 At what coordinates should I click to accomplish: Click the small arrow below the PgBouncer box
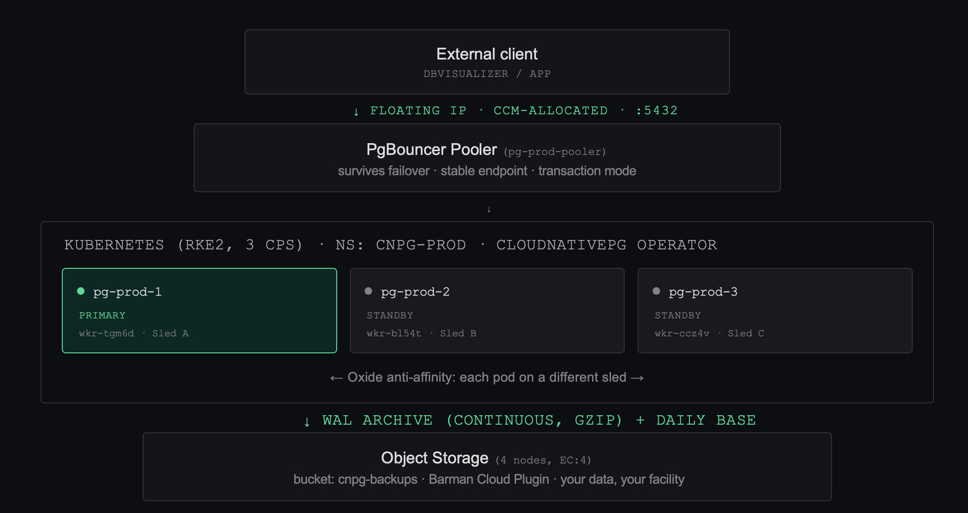(x=489, y=209)
